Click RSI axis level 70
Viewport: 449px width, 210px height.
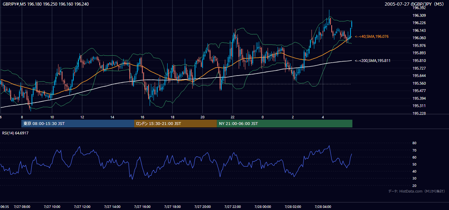point(414,150)
